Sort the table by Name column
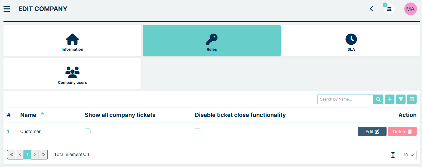 click(28, 115)
